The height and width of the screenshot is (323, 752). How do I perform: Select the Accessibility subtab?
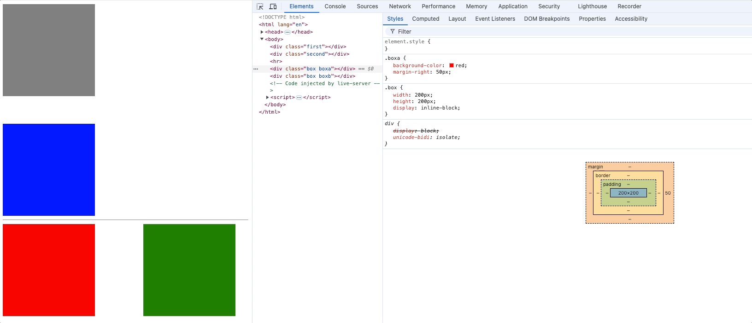[x=631, y=19]
